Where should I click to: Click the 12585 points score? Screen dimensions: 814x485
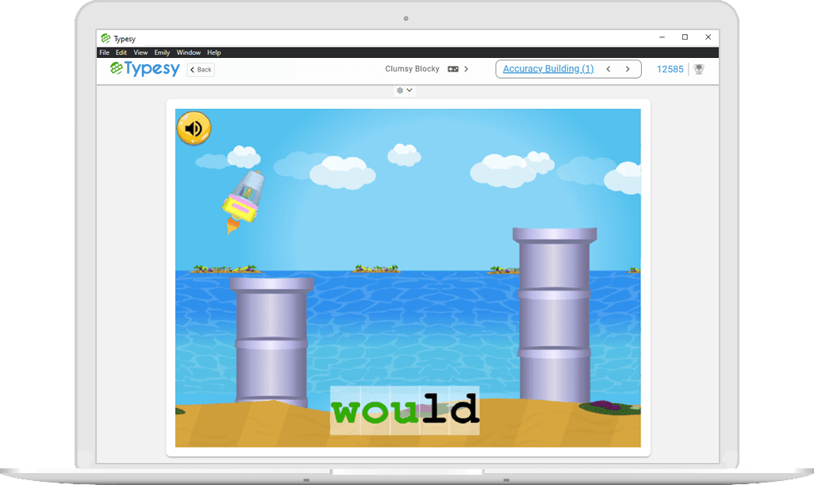pyautogui.click(x=670, y=69)
